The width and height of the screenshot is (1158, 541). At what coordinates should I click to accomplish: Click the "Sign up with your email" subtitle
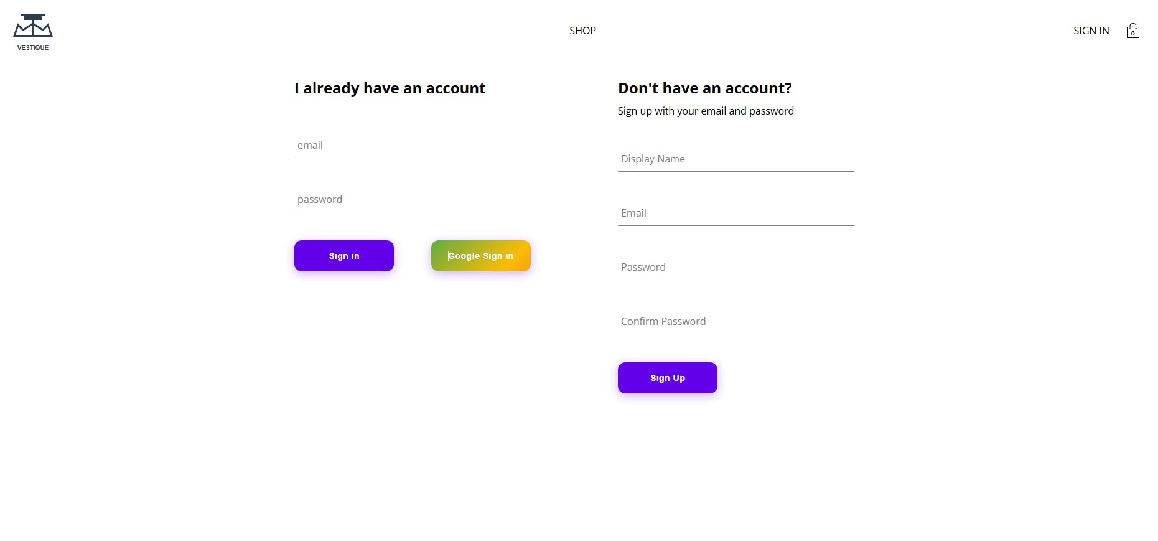(x=706, y=111)
